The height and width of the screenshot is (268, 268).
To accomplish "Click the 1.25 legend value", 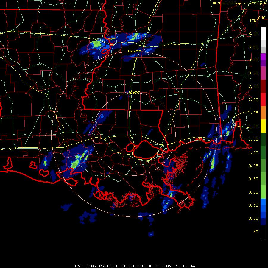I will [253, 139].
